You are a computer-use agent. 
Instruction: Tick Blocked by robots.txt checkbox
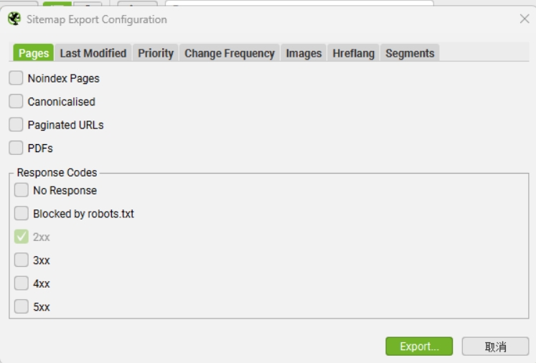pyautogui.click(x=22, y=213)
